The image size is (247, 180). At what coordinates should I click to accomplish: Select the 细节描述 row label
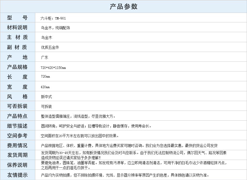(17, 126)
